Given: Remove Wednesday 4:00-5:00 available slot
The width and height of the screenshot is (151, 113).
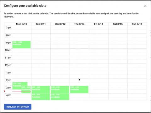Looking at the screenshot, I should coord(60,97).
